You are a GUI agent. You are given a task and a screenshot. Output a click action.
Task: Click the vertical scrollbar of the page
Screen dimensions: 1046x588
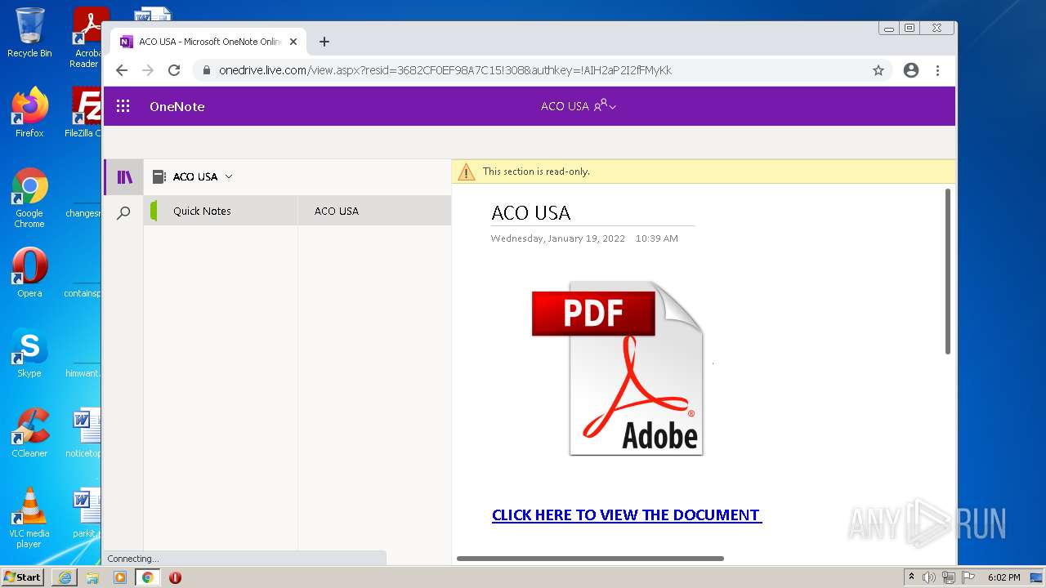point(948,271)
